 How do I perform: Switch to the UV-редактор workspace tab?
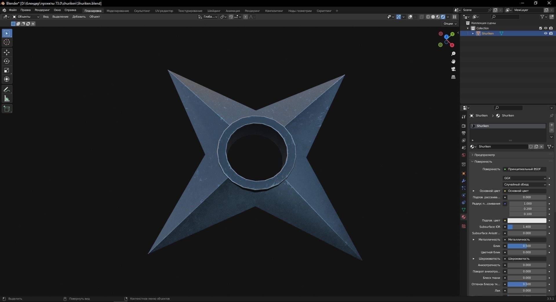164,11
